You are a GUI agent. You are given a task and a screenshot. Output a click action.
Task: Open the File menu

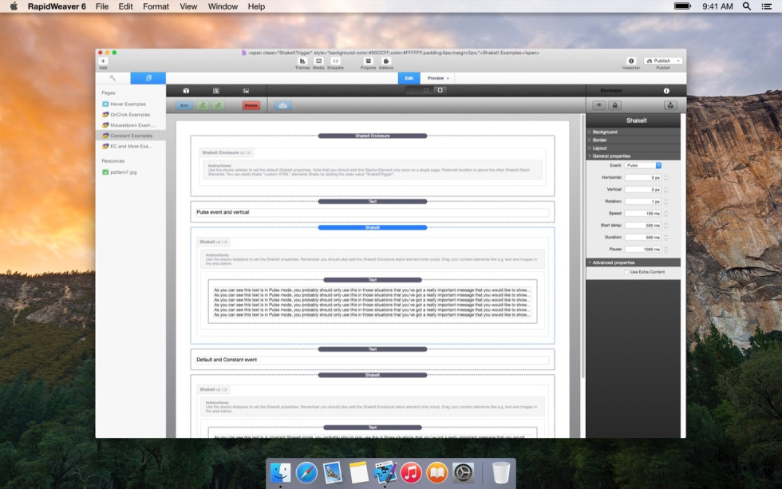point(102,6)
